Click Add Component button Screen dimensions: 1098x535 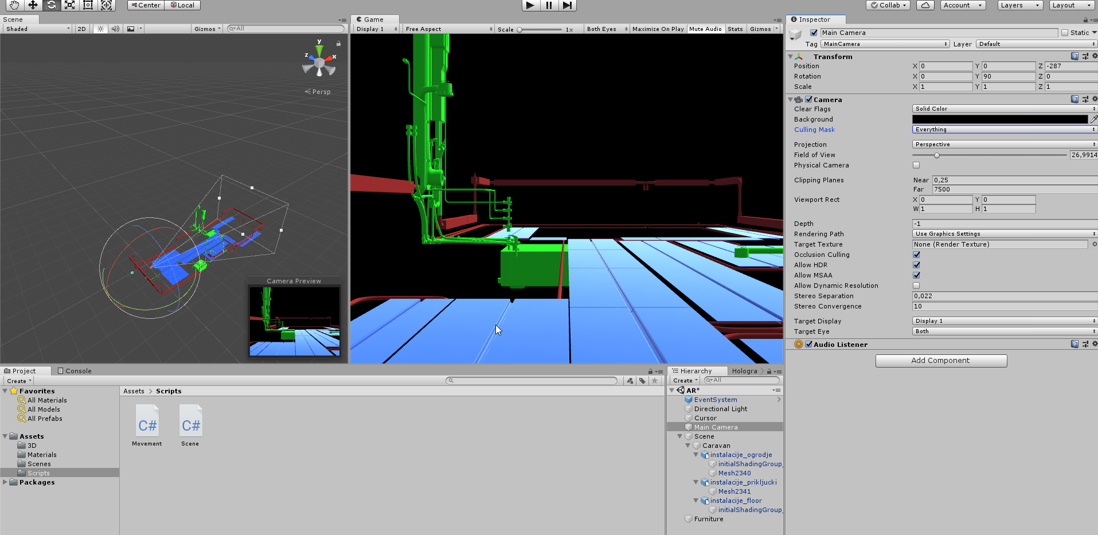[941, 360]
